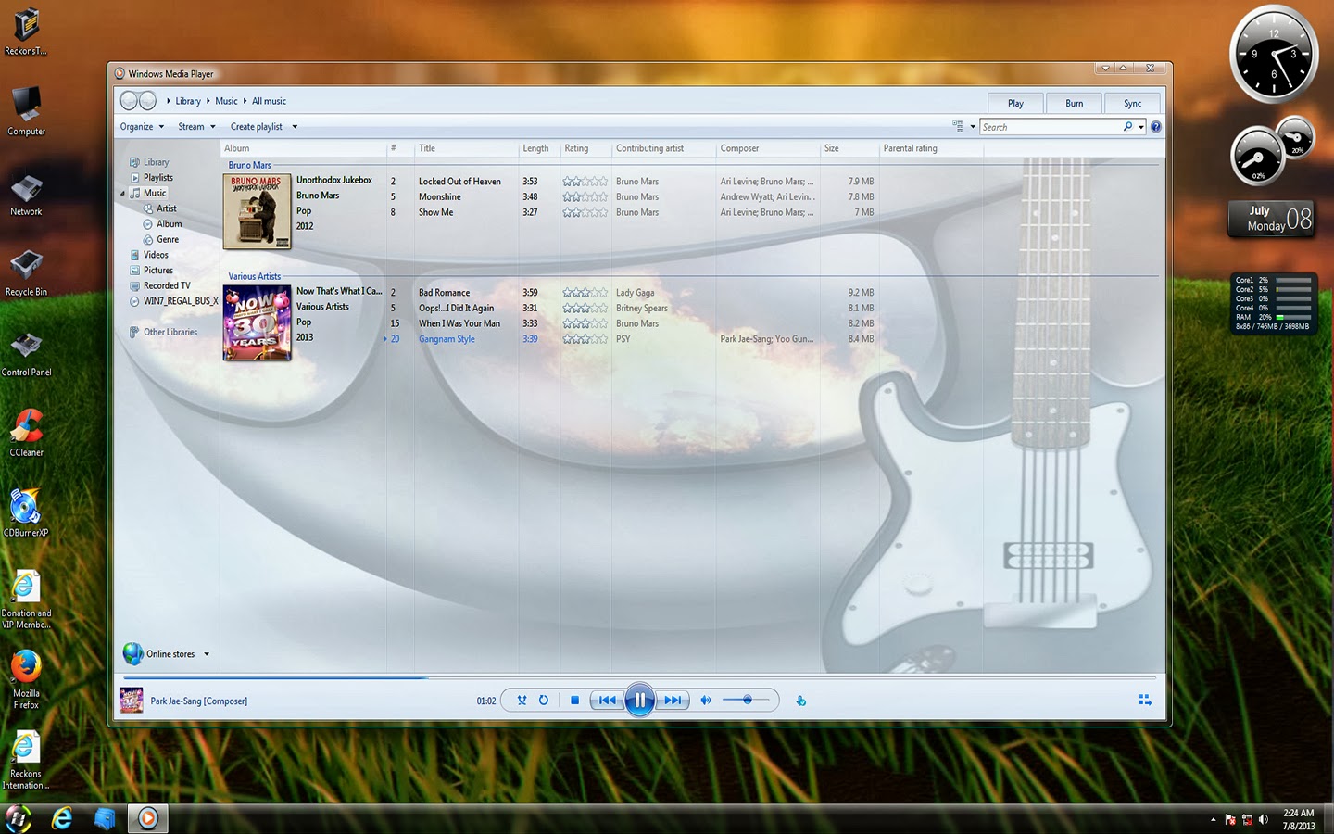The image size is (1334, 834).
Task: Open CDBurnerXP desktop icon
Action: [x=26, y=512]
